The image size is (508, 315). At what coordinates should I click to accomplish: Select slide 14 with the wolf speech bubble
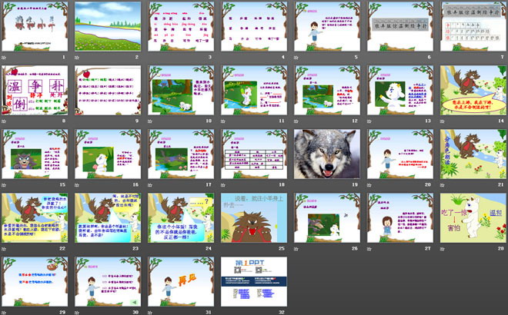473,90
